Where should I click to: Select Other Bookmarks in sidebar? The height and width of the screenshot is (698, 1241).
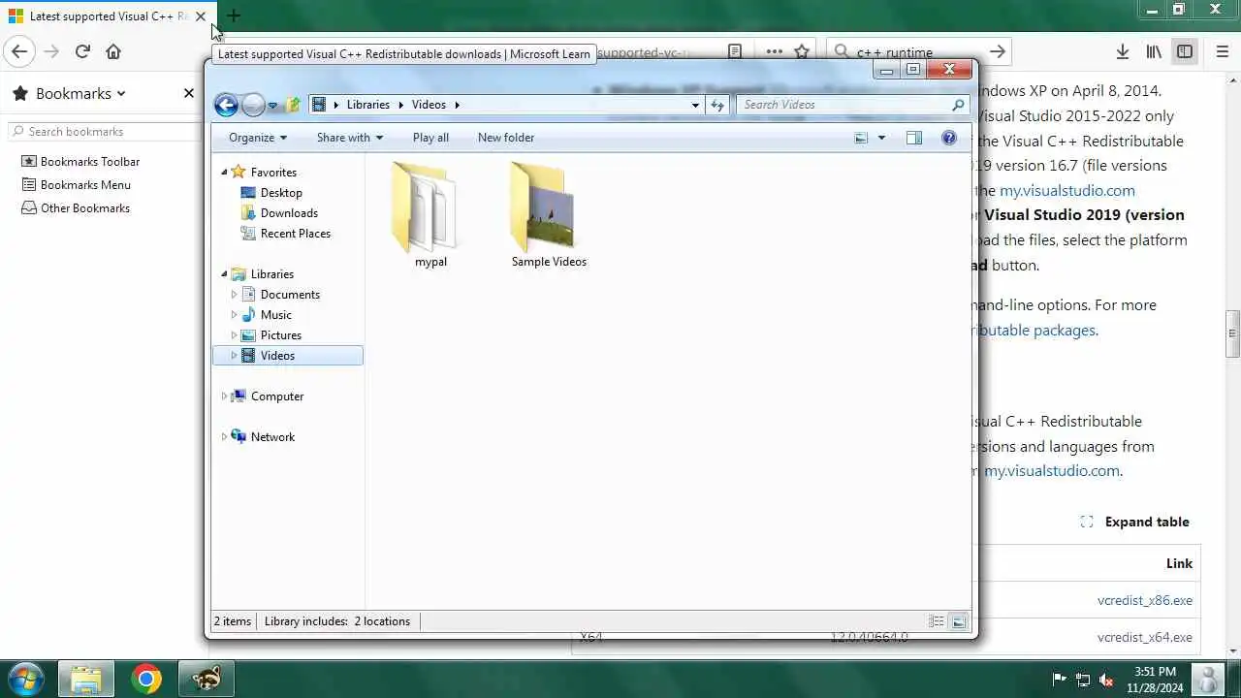tap(85, 208)
